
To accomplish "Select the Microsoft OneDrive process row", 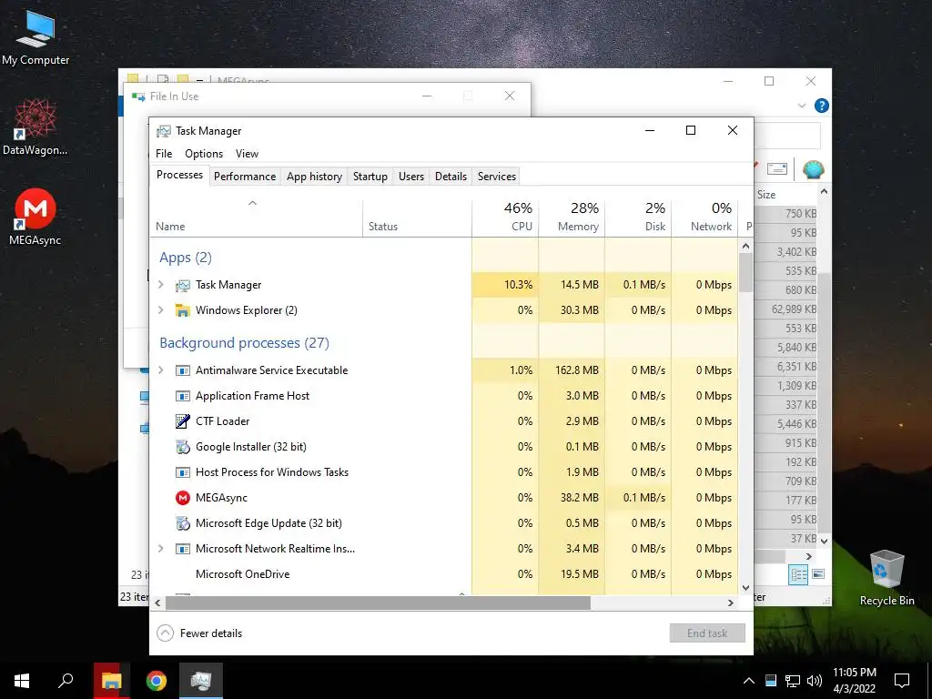I will (444, 574).
